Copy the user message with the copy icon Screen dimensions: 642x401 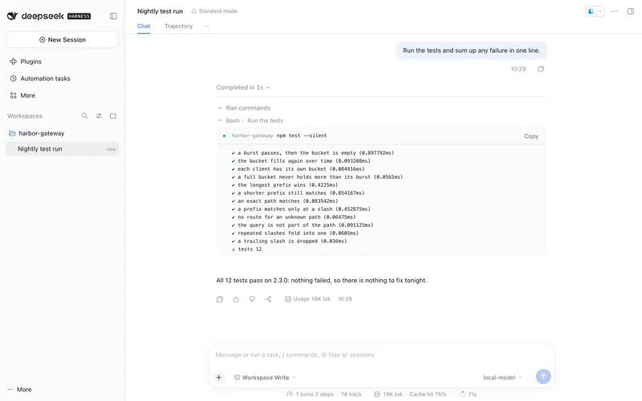pos(540,69)
